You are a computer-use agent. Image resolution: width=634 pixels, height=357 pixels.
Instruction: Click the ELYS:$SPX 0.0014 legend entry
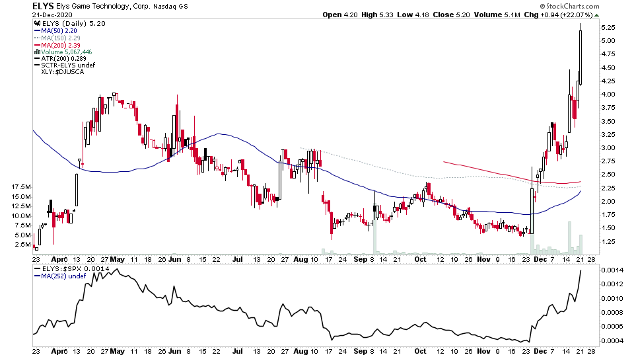tap(76, 269)
